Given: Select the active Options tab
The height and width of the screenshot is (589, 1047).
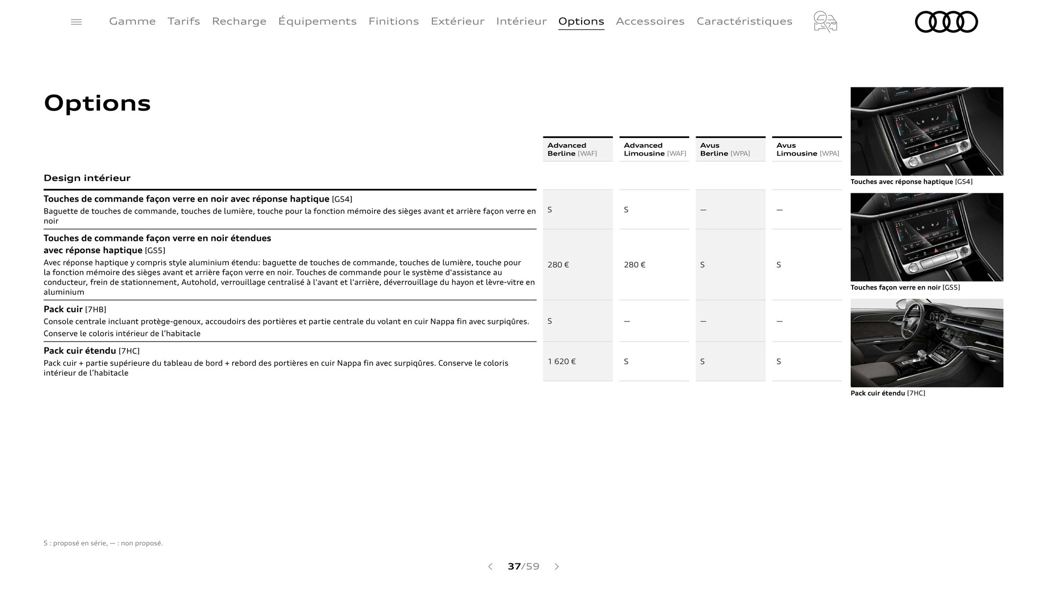Looking at the screenshot, I should 581,21.
